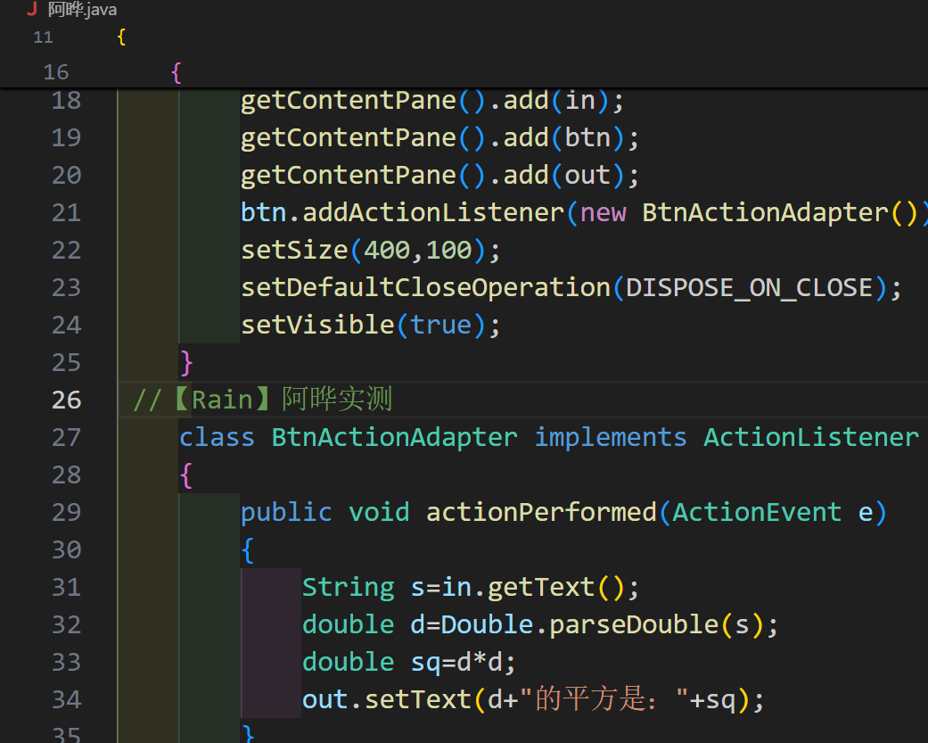Click line number 26 in the gutter
This screenshot has height=743, width=928.
tap(66, 400)
